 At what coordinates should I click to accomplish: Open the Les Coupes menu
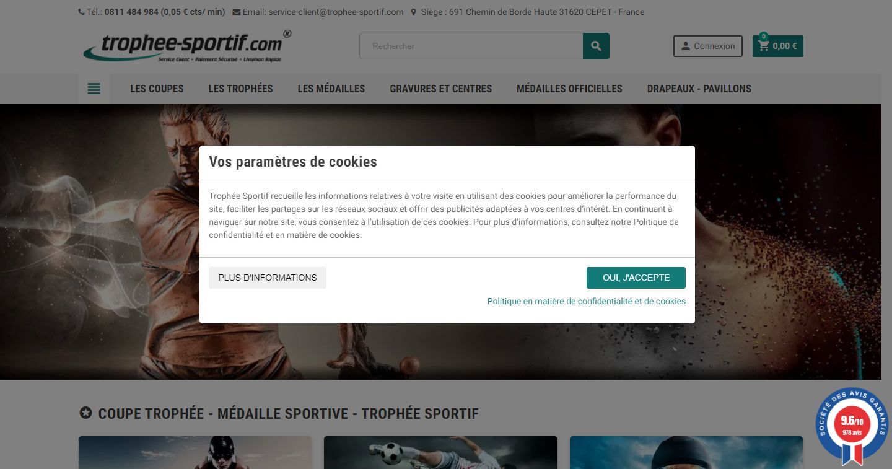pos(157,89)
